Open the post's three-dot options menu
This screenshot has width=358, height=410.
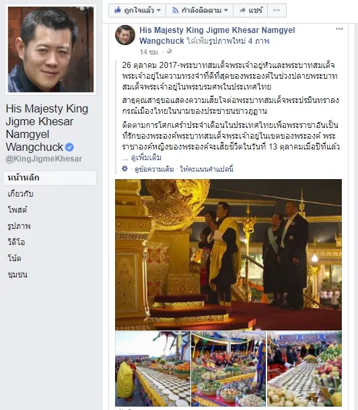tap(339, 29)
